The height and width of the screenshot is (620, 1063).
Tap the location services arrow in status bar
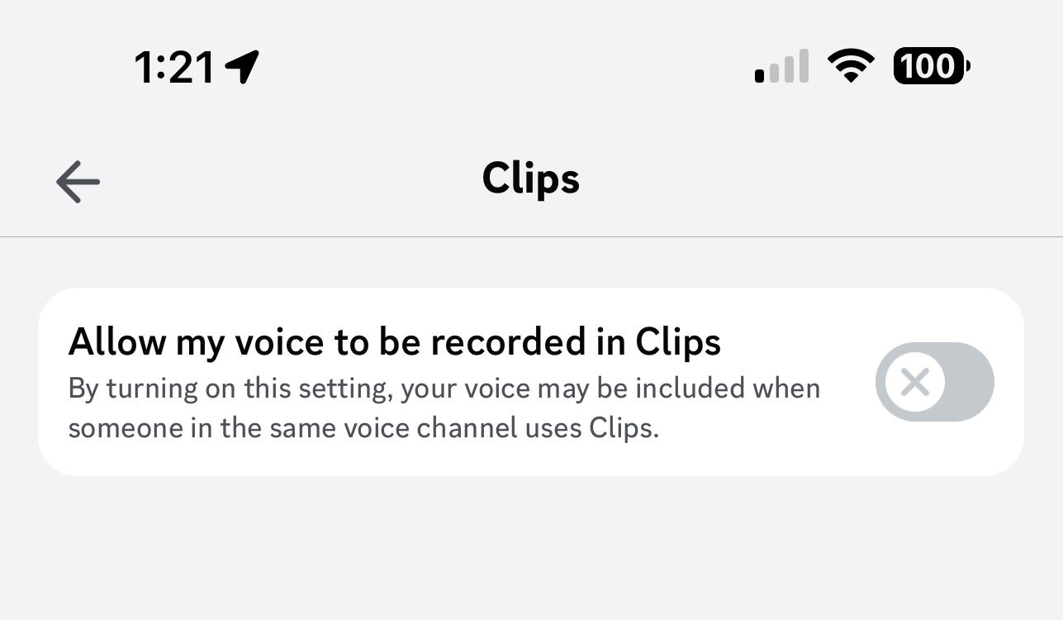tap(242, 67)
